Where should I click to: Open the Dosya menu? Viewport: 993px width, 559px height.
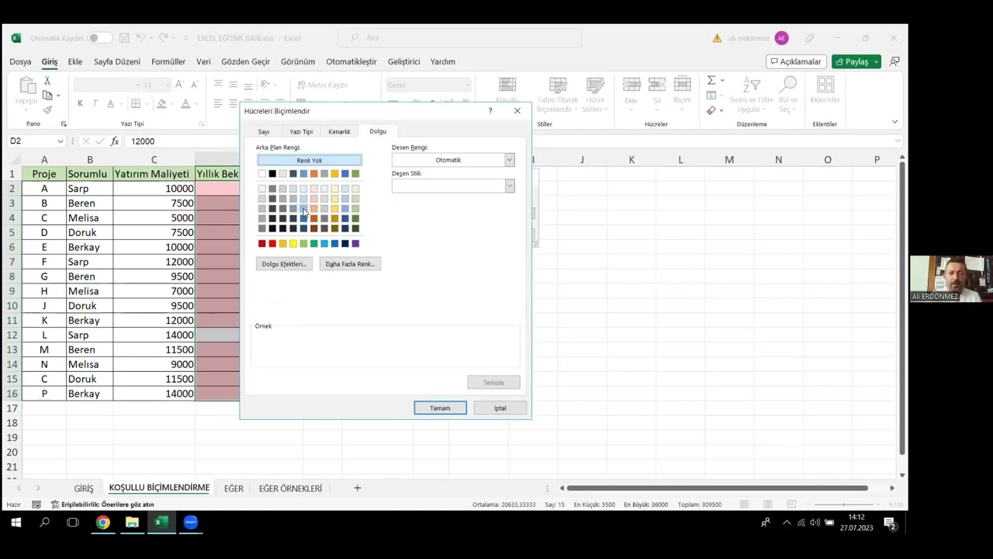coord(20,61)
